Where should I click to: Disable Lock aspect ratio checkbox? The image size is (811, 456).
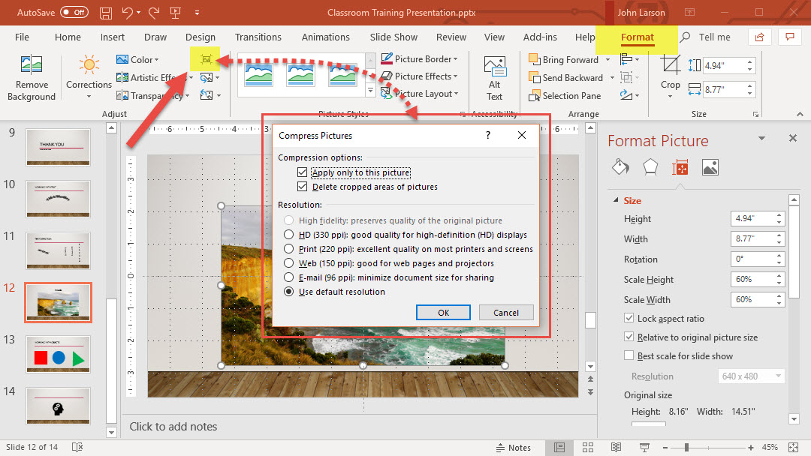[x=629, y=319]
